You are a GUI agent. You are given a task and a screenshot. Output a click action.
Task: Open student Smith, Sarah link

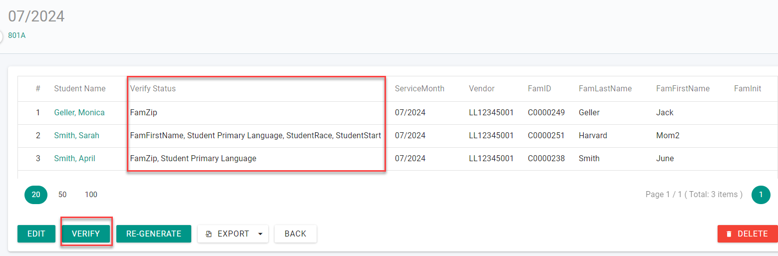tap(76, 136)
